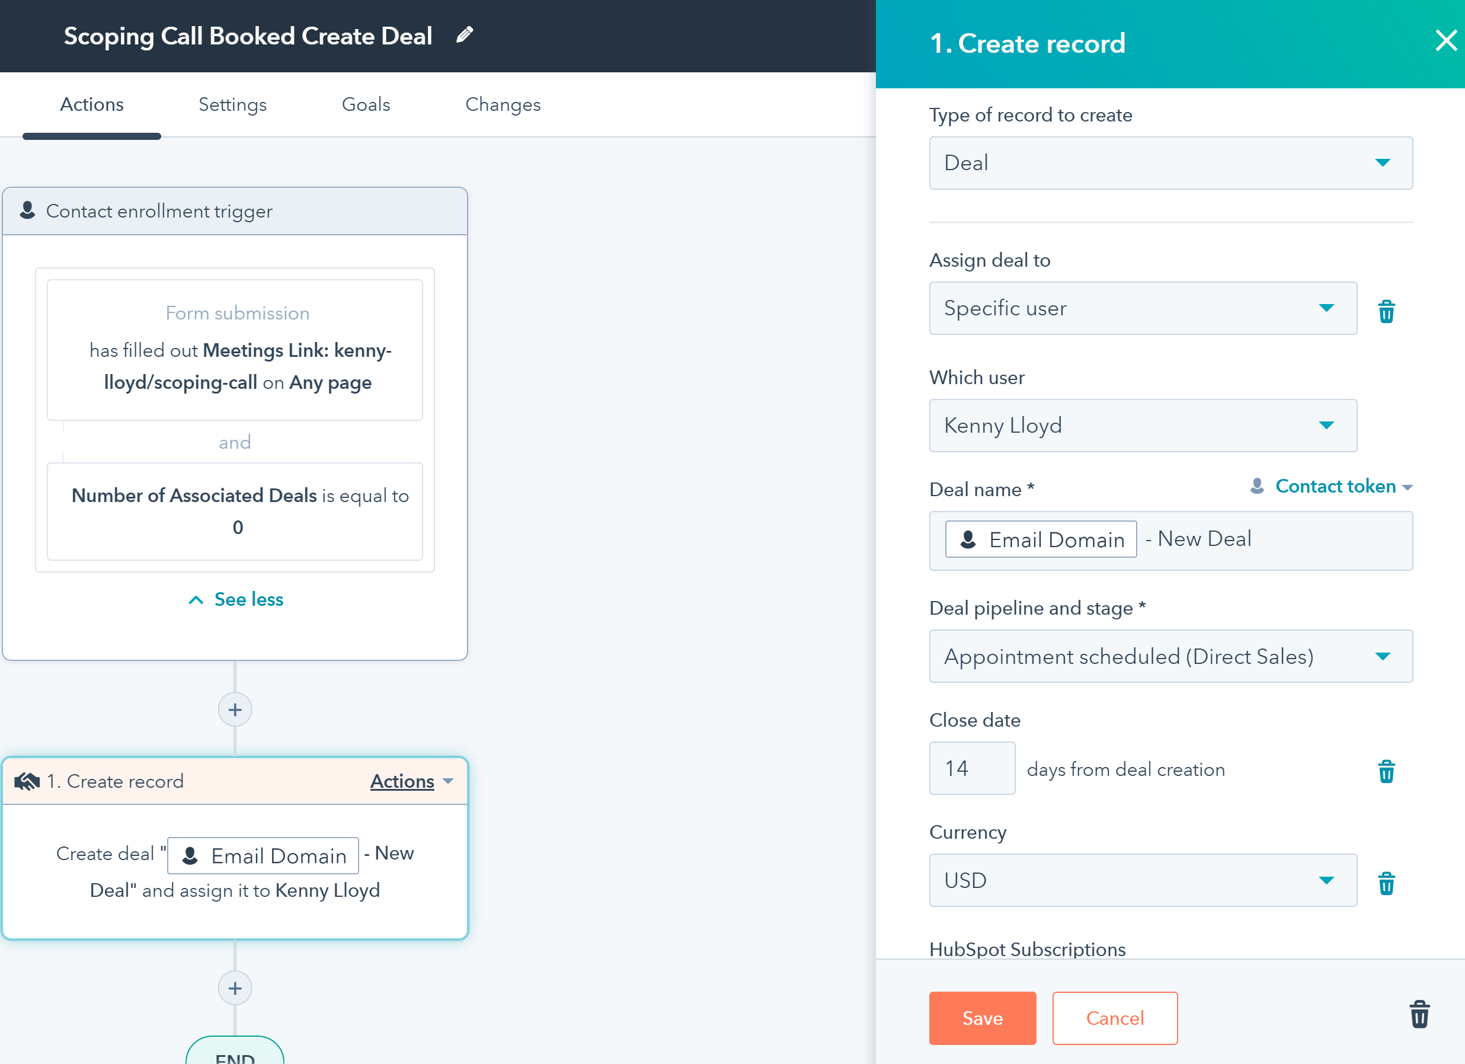Open the Number of Associated Deals condition
Viewport: 1465px width, 1064px height.
point(235,511)
